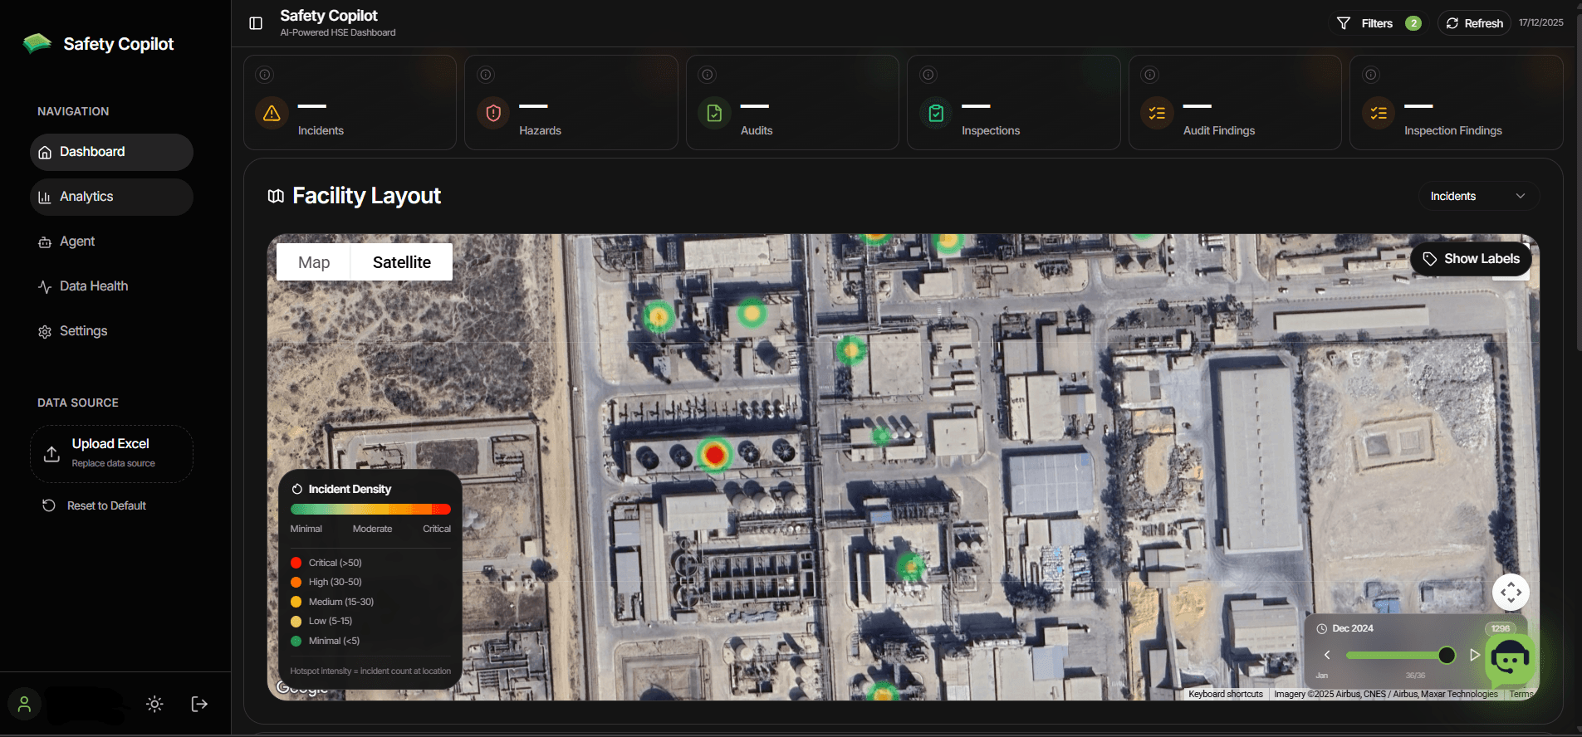Step timeline back with left chevron
Viewport: 1582px width, 737px height.
1327,655
